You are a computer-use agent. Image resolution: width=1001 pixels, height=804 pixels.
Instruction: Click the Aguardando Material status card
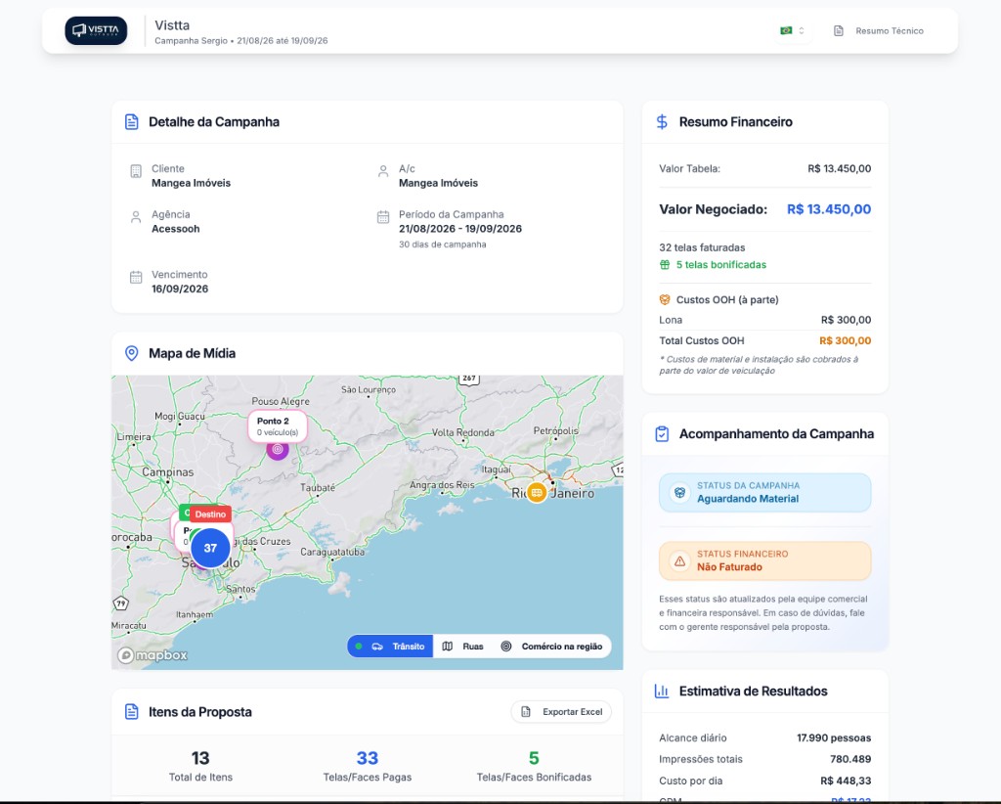[764, 492]
